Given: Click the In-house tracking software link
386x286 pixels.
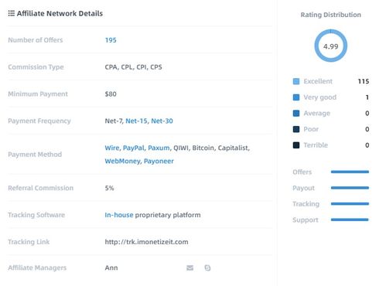Looking at the screenshot, I should pyautogui.click(x=119, y=215).
